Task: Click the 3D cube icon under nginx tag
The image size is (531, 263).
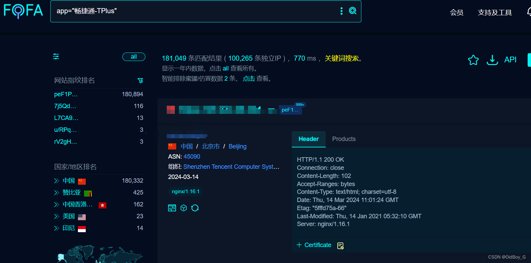Action: click(184, 208)
